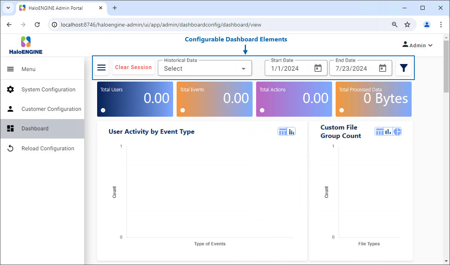Click the Reload Configuration refresh icon
The image size is (450, 265).
coord(11,148)
